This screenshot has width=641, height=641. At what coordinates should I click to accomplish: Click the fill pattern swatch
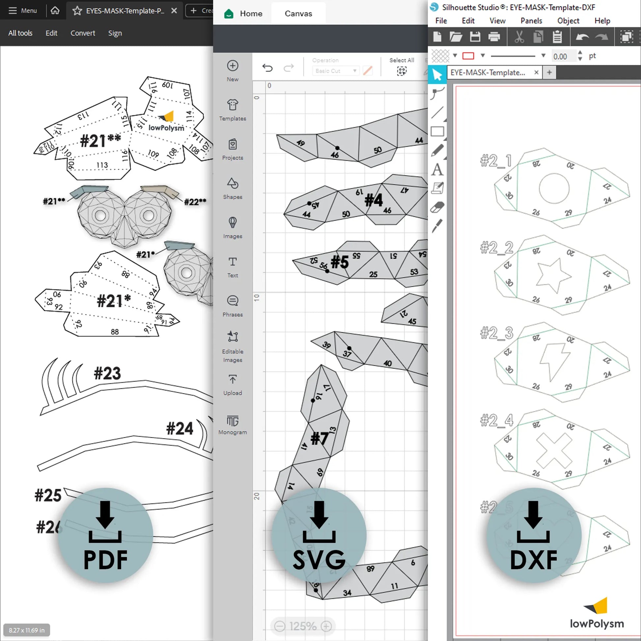tap(440, 56)
